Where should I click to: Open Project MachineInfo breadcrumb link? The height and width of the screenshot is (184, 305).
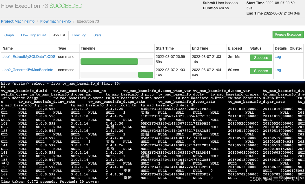(18, 21)
